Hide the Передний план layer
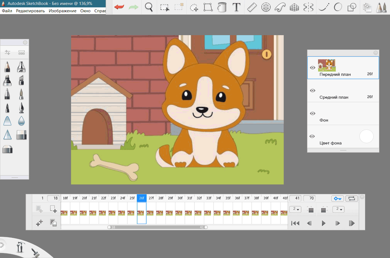390x258 pixels. tap(313, 68)
